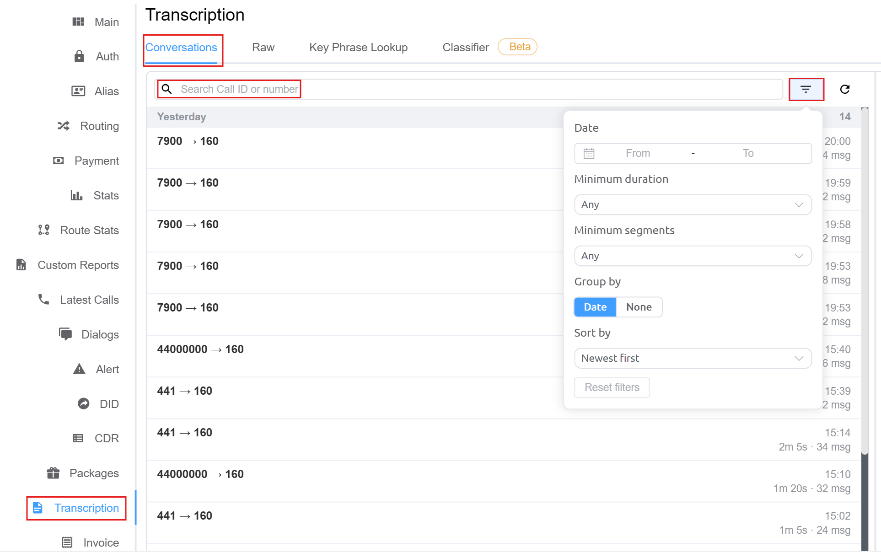Click the DID arrow circle icon
The height and width of the screenshot is (553, 881).
point(83,403)
